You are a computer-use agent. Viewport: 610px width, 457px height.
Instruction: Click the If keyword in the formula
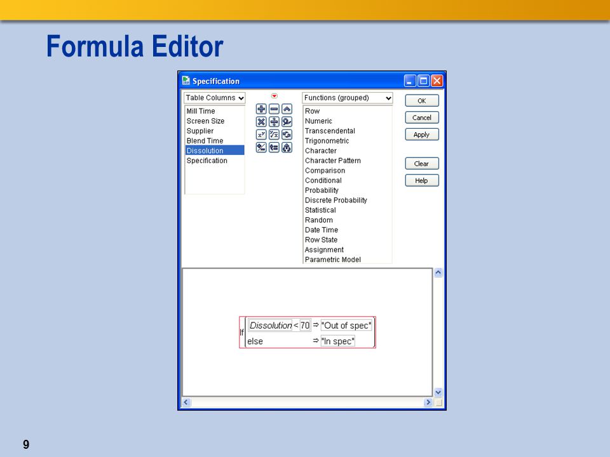(241, 333)
